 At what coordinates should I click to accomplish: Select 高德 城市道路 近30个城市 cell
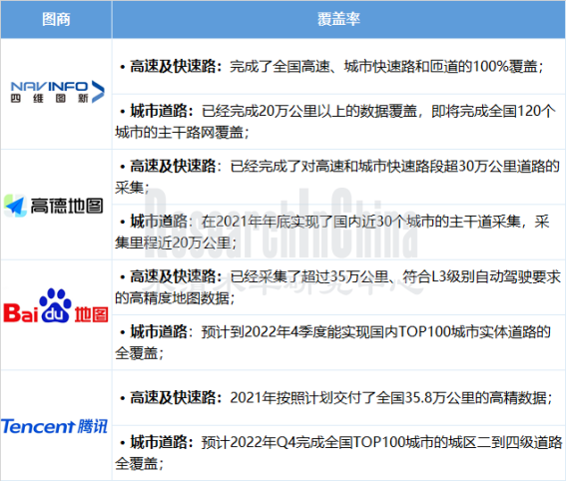click(x=338, y=233)
